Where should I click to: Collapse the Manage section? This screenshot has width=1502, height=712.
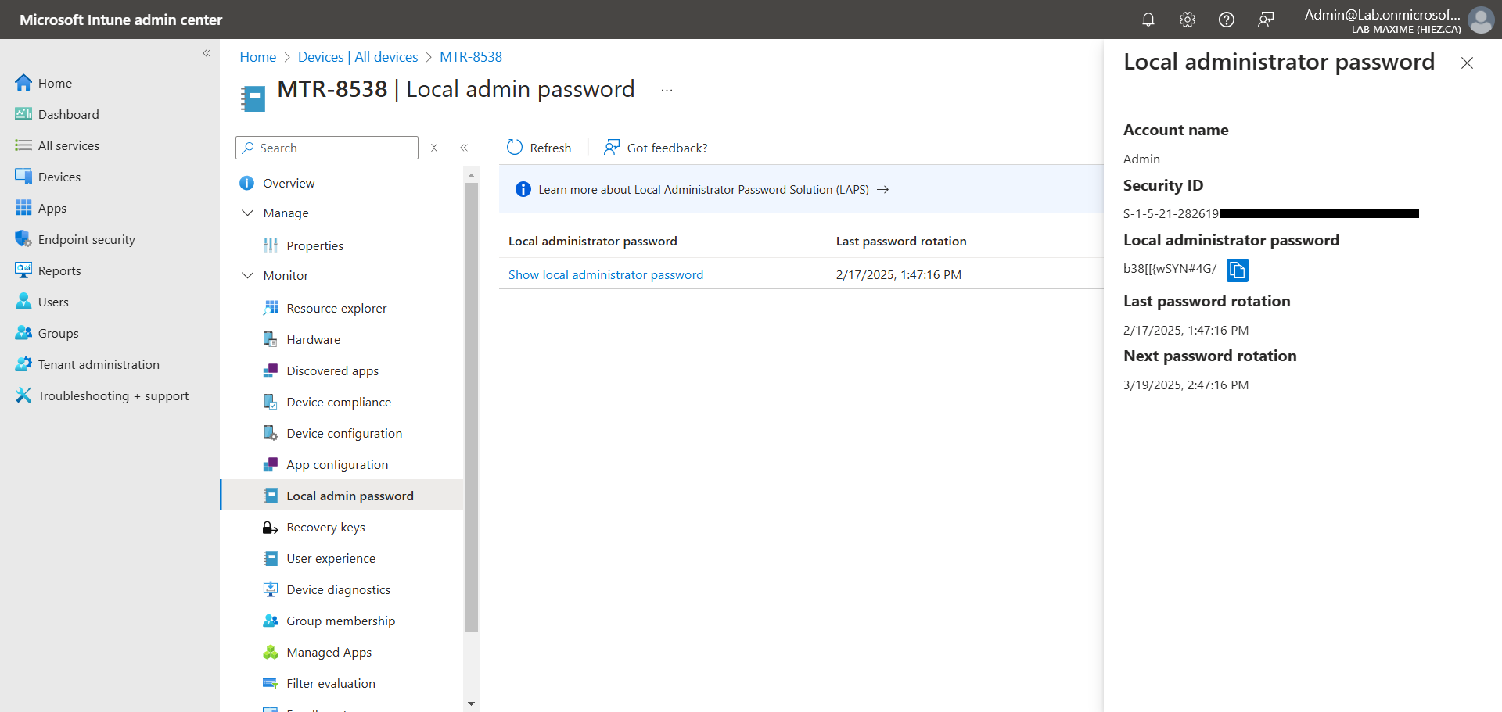pyautogui.click(x=248, y=213)
